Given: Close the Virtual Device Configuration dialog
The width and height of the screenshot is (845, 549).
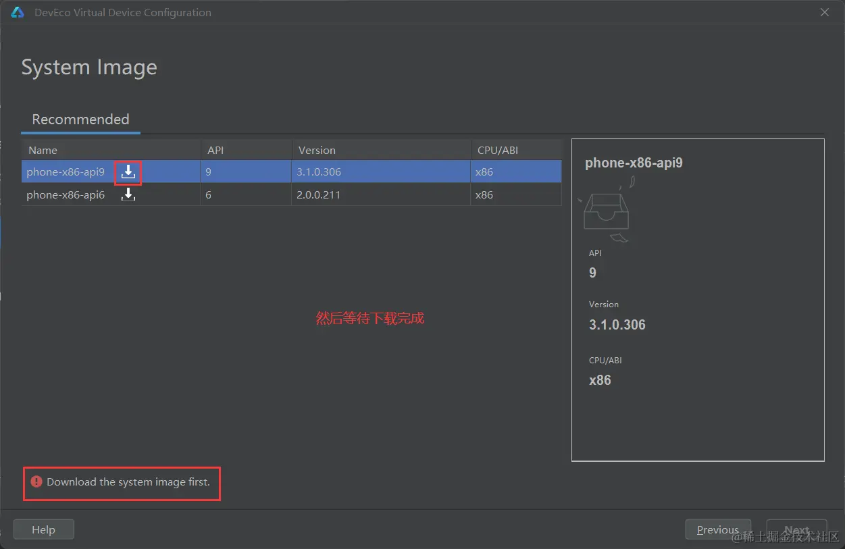Looking at the screenshot, I should pyautogui.click(x=824, y=12).
